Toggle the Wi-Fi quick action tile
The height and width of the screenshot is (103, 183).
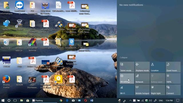click(127, 90)
